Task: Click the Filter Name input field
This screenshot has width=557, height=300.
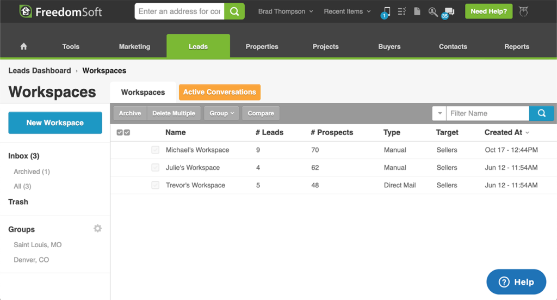Action: click(x=487, y=113)
